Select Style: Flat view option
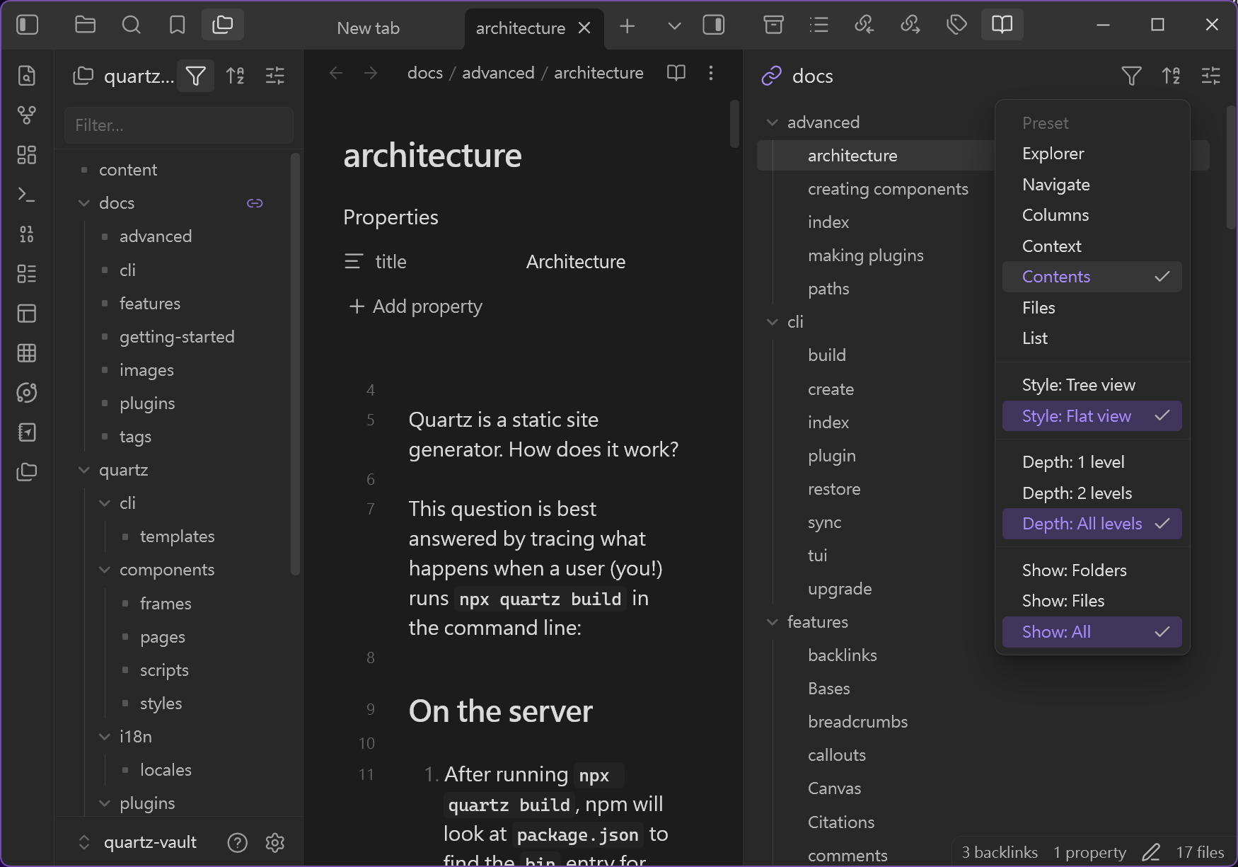The width and height of the screenshot is (1238, 867). (x=1092, y=416)
